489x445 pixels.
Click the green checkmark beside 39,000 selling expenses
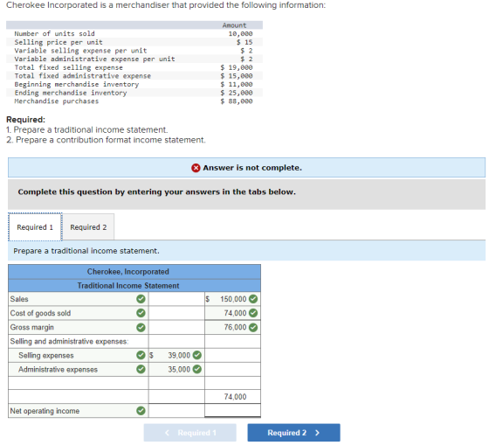point(196,355)
